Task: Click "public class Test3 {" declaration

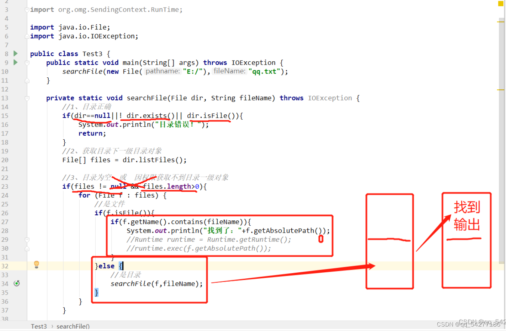Action: (70, 54)
